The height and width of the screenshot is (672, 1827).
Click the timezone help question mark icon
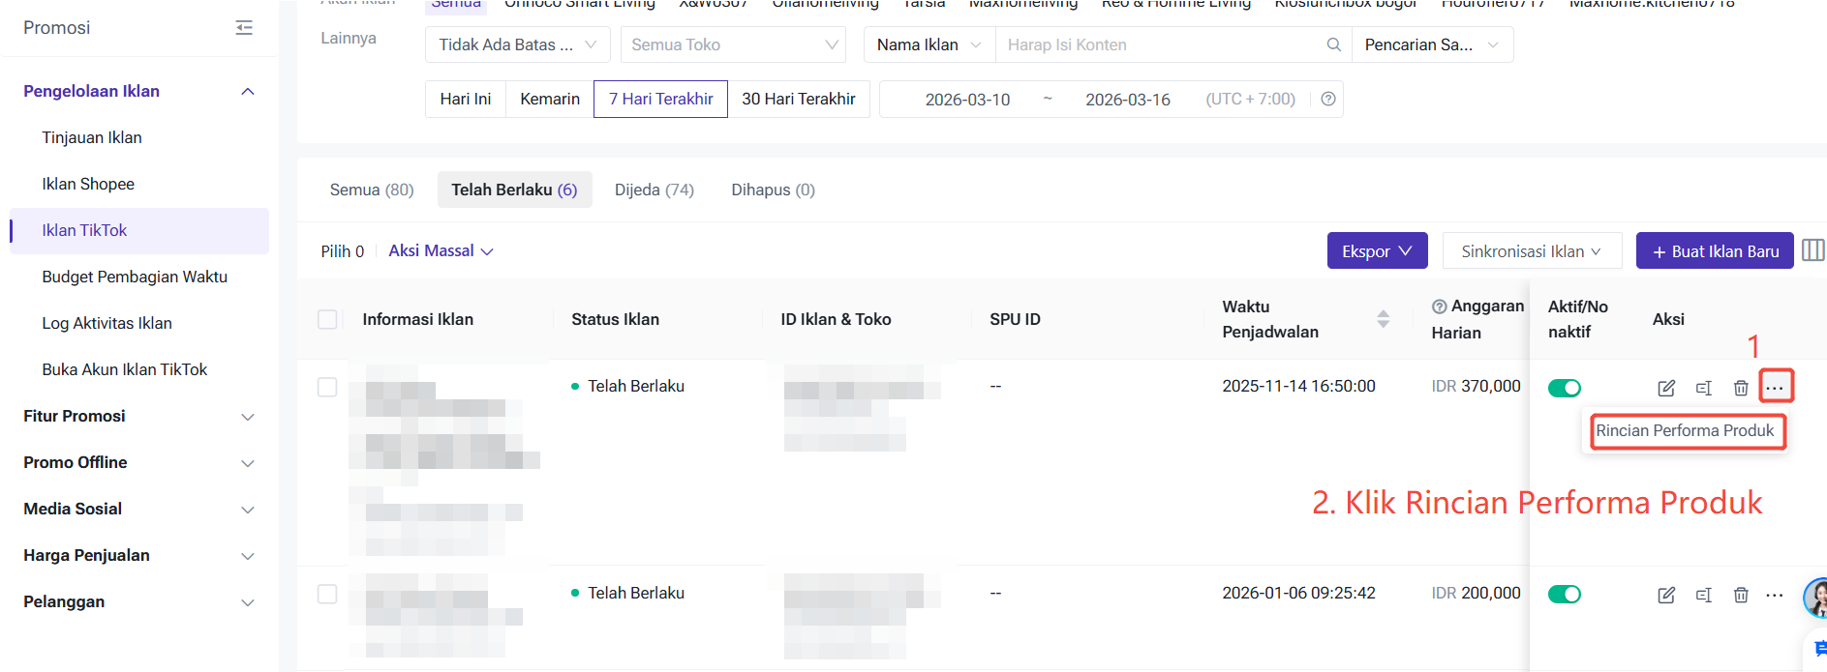[1328, 99]
